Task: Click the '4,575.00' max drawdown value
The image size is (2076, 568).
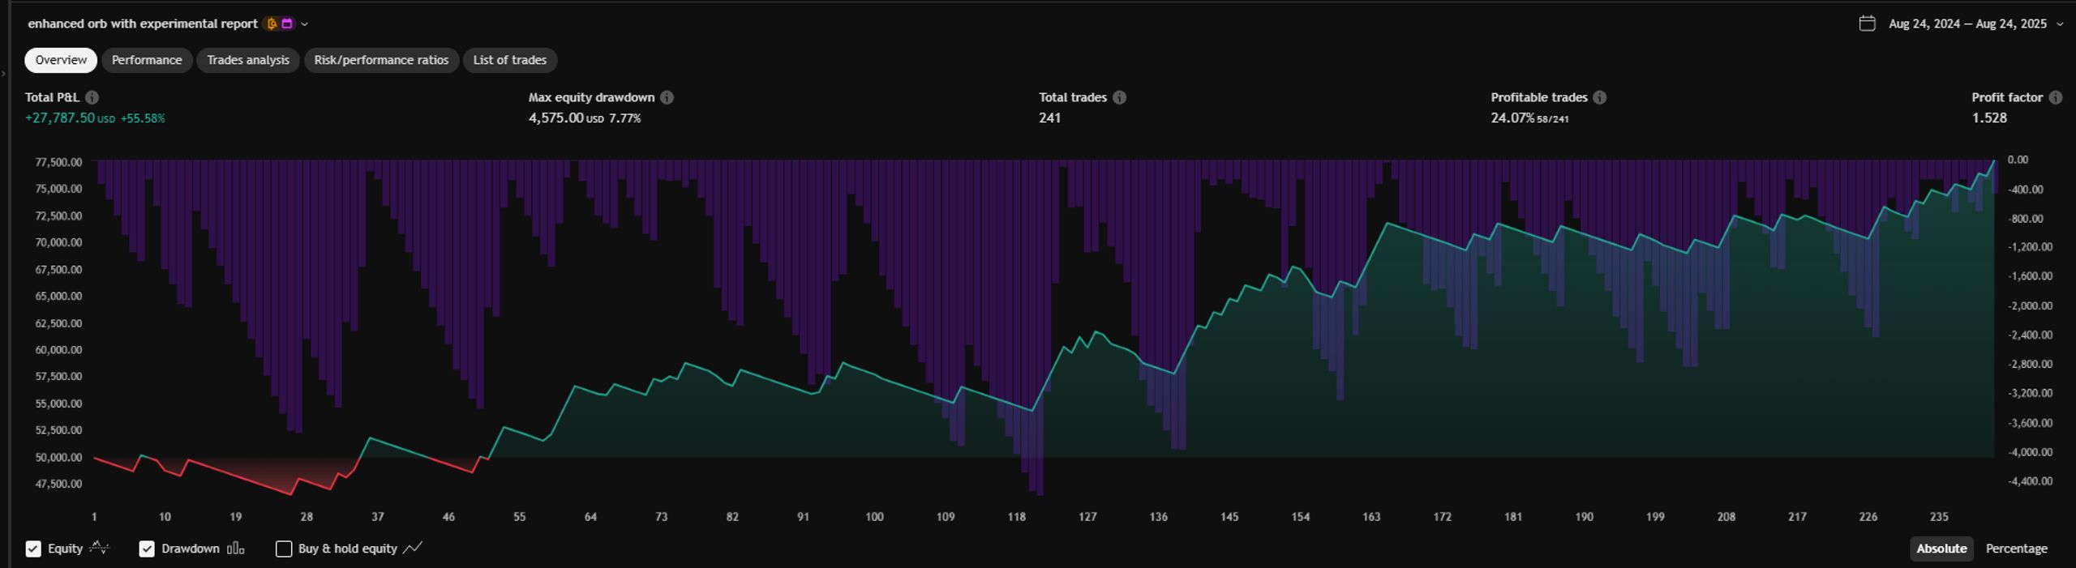Action: tap(556, 118)
